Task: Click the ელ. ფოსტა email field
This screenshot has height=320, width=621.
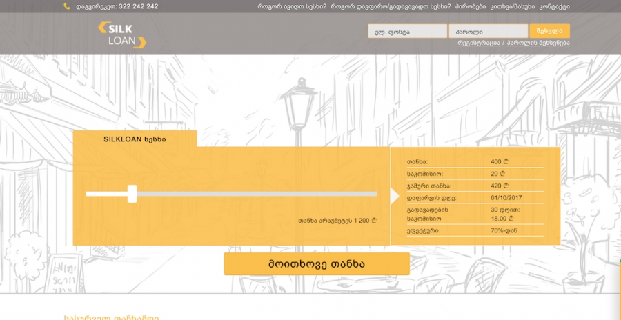Action: click(x=408, y=31)
